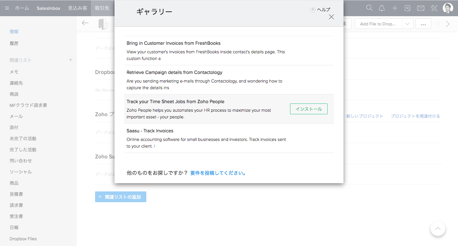Jump to top with the up-arrow circle

pyautogui.click(x=438, y=229)
